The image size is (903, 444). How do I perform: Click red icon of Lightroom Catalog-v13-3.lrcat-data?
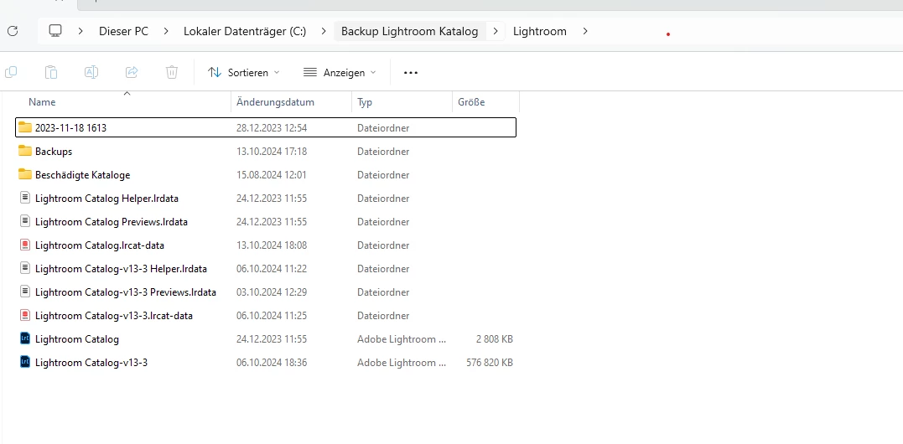(x=25, y=316)
